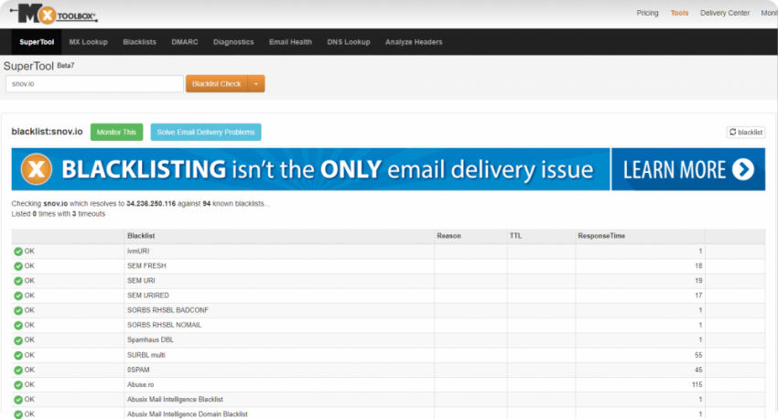Click the MxToolbox logo
778x419 pixels.
click(55, 14)
